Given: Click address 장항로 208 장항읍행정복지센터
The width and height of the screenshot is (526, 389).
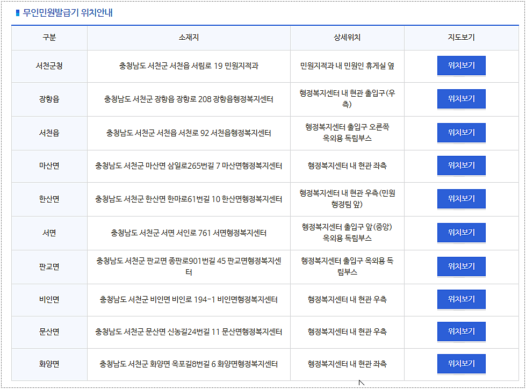Looking at the screenshot, I should point(189,99).
